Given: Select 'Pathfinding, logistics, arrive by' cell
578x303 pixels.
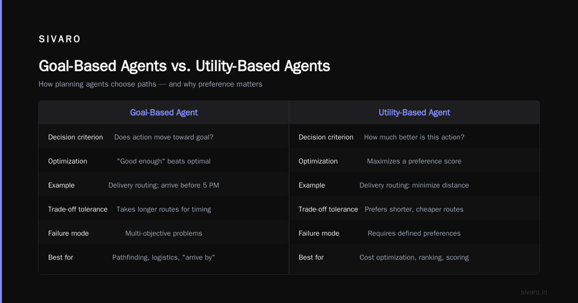Looking at the screenshot, I should pos(164,257).
